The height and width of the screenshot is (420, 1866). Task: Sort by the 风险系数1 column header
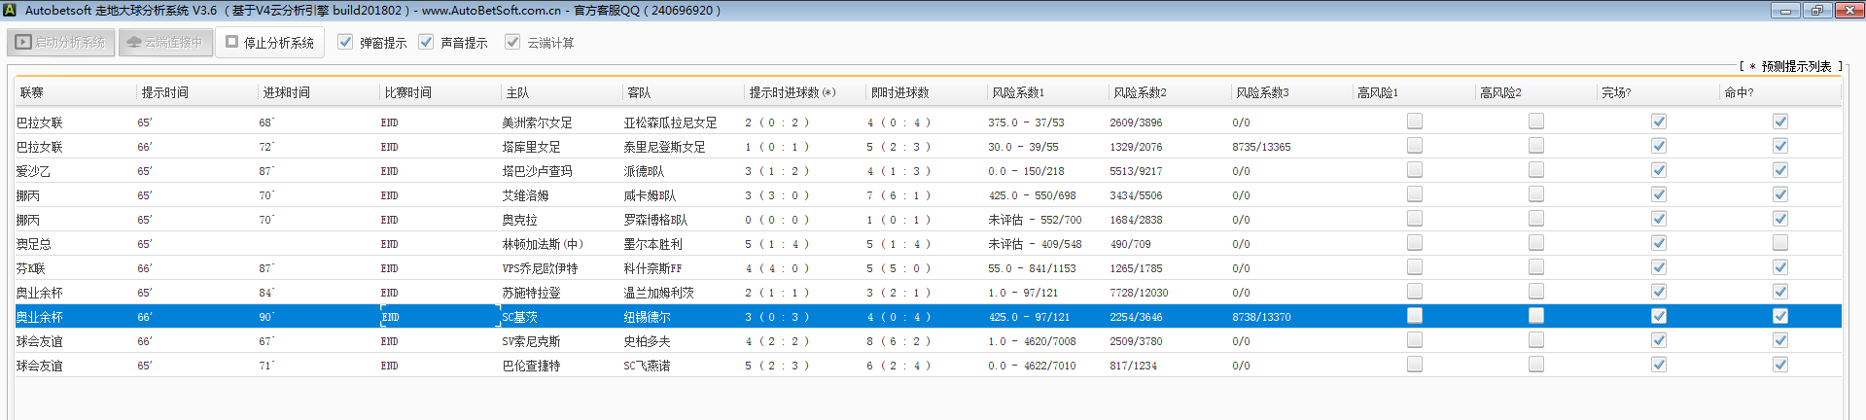(1018, 92)
